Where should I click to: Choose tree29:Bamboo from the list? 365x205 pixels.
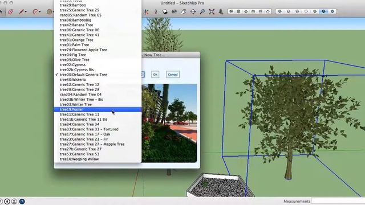tap(98, 5)
